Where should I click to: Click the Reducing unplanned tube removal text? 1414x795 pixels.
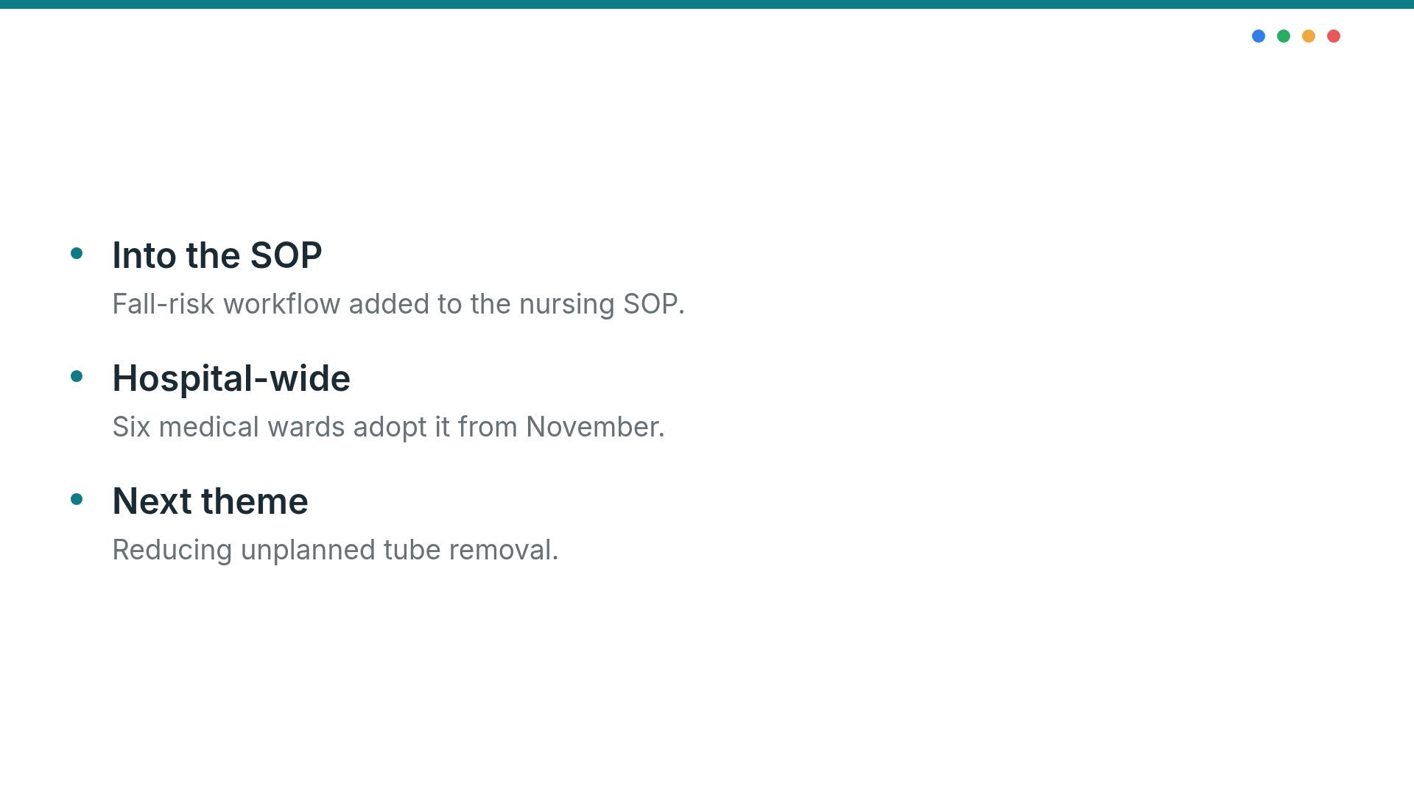tap(336, 550)
